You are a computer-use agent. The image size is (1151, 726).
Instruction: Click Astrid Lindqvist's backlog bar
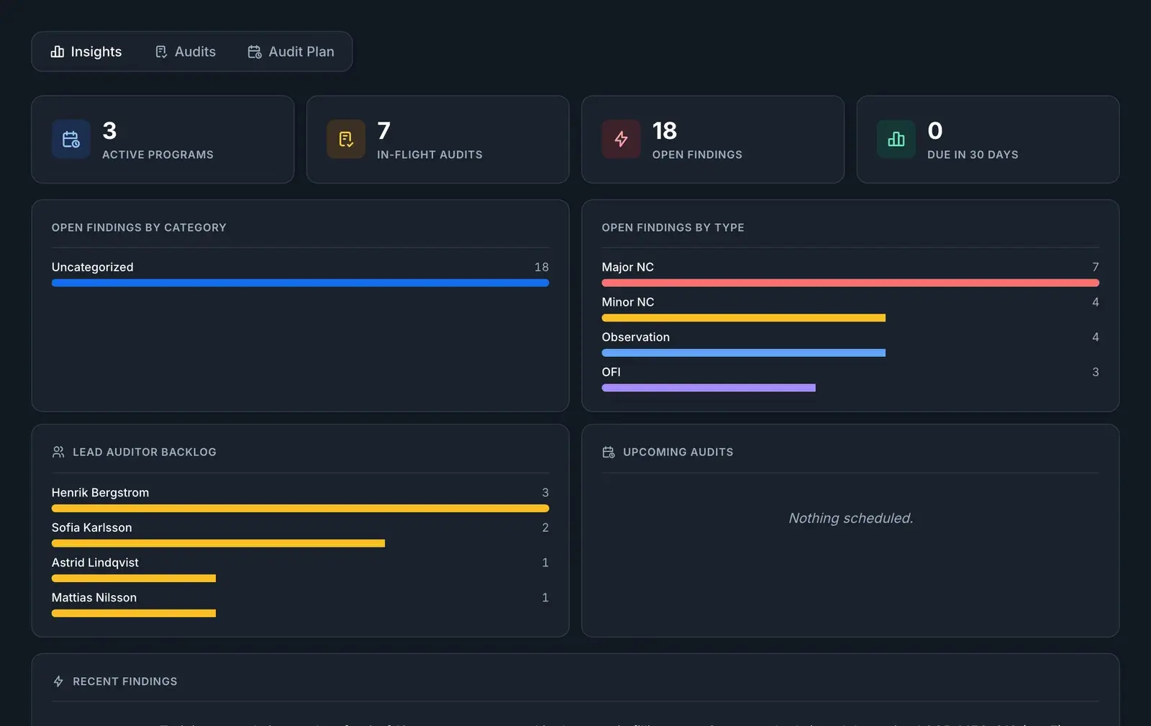[134, 578]
